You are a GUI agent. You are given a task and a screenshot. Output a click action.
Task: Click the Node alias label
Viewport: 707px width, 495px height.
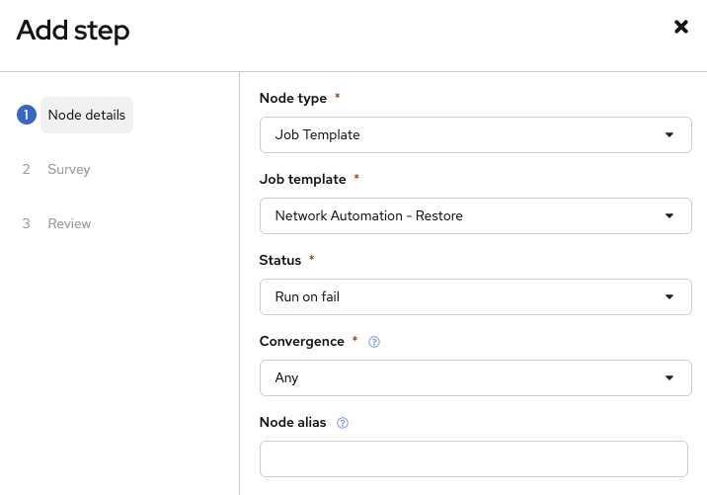(292, 422)
